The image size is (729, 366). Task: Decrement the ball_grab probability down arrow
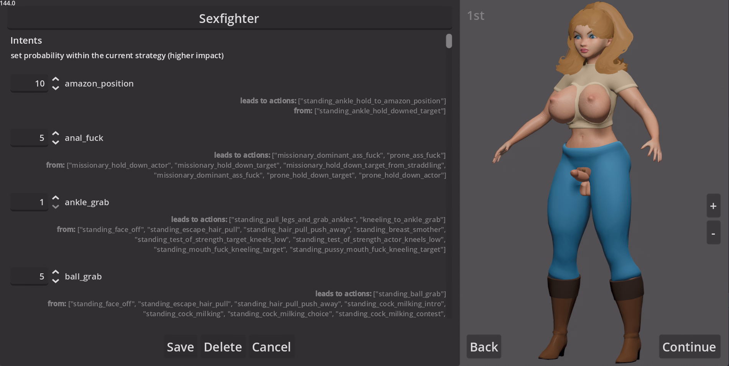click(x=56, y=281)
